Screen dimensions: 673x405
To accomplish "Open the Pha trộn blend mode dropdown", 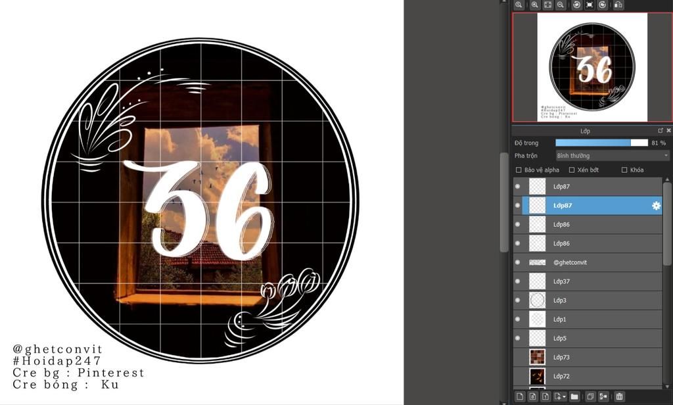I will (x=613, y=156).
